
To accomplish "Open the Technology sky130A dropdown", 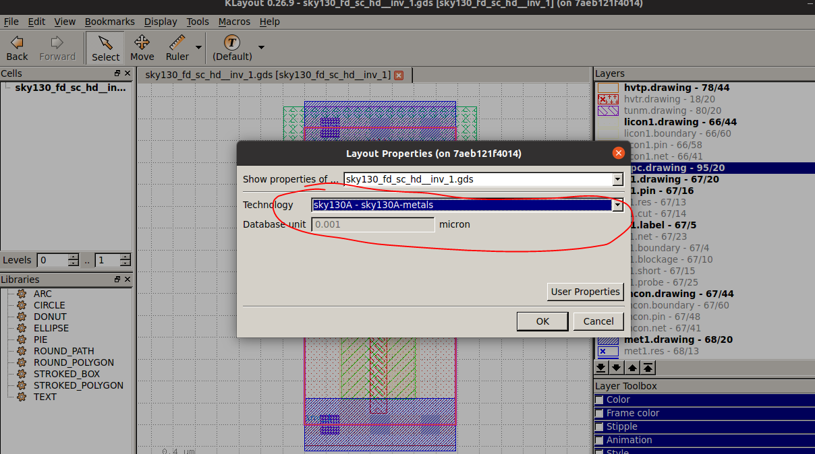I will (617, 205).
